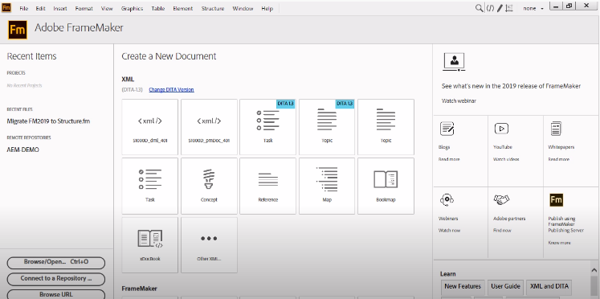Open the Edit menu

40,8
